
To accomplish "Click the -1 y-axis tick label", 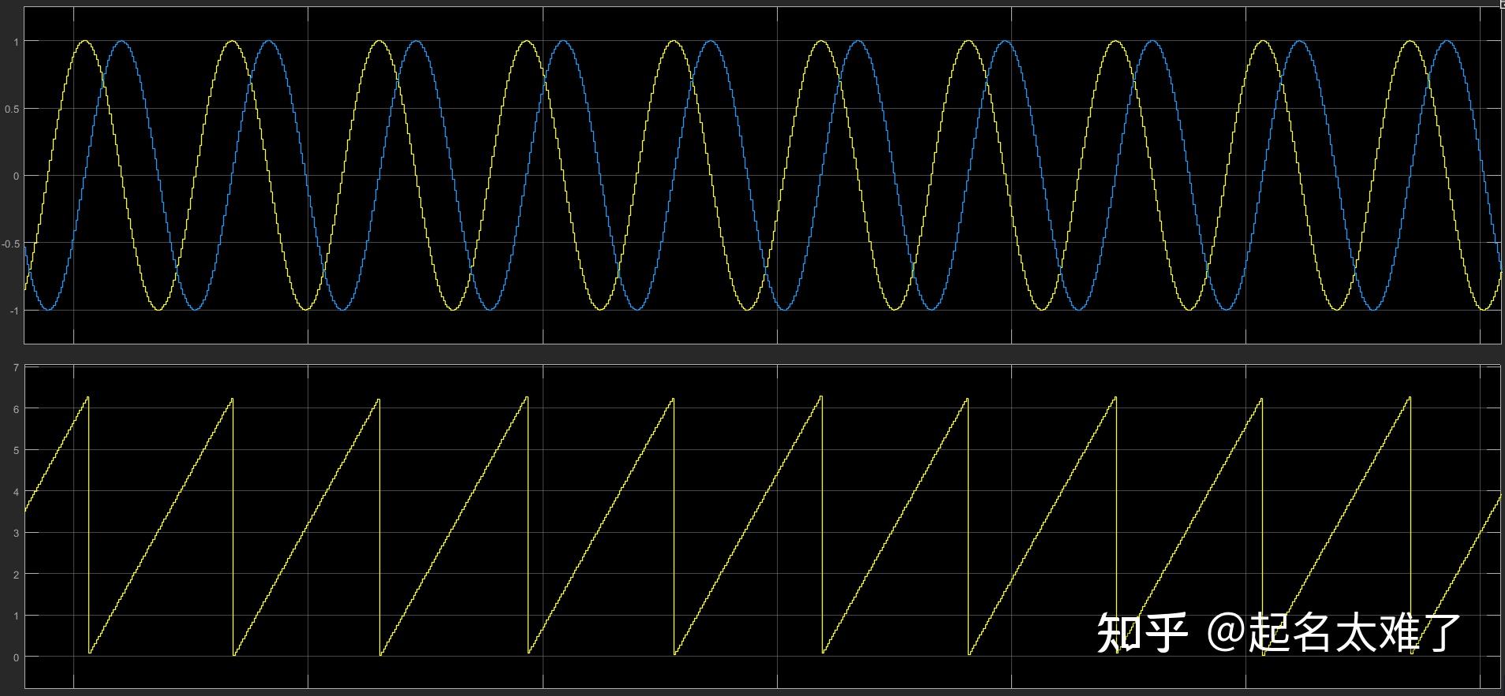I will [14, 311].
